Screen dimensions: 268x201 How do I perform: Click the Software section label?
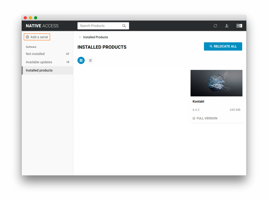pos(31,47)
